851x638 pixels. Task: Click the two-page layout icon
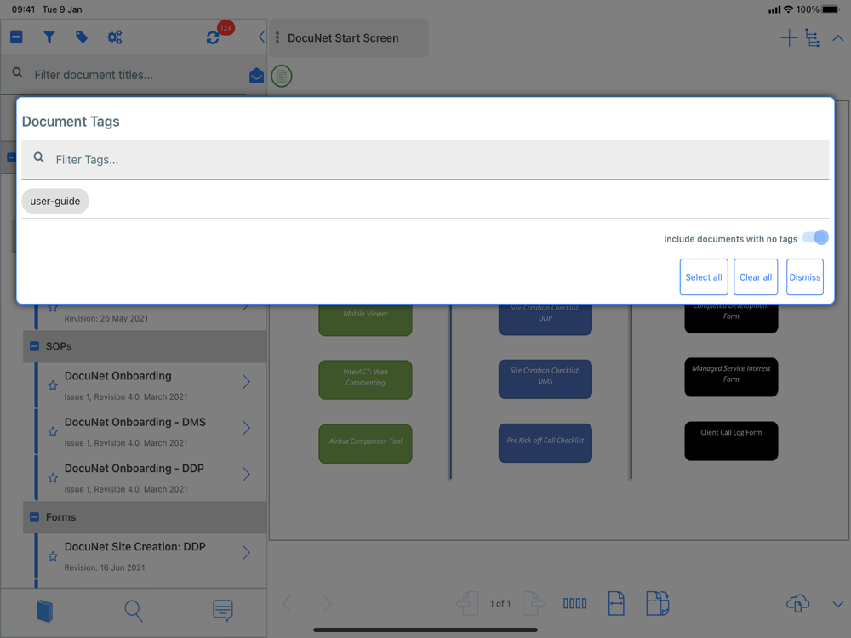click(657, 603)
